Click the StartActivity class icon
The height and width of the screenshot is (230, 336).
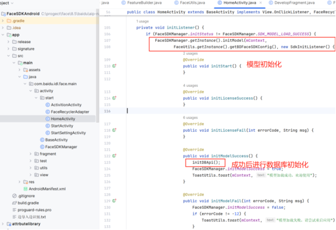47,126
